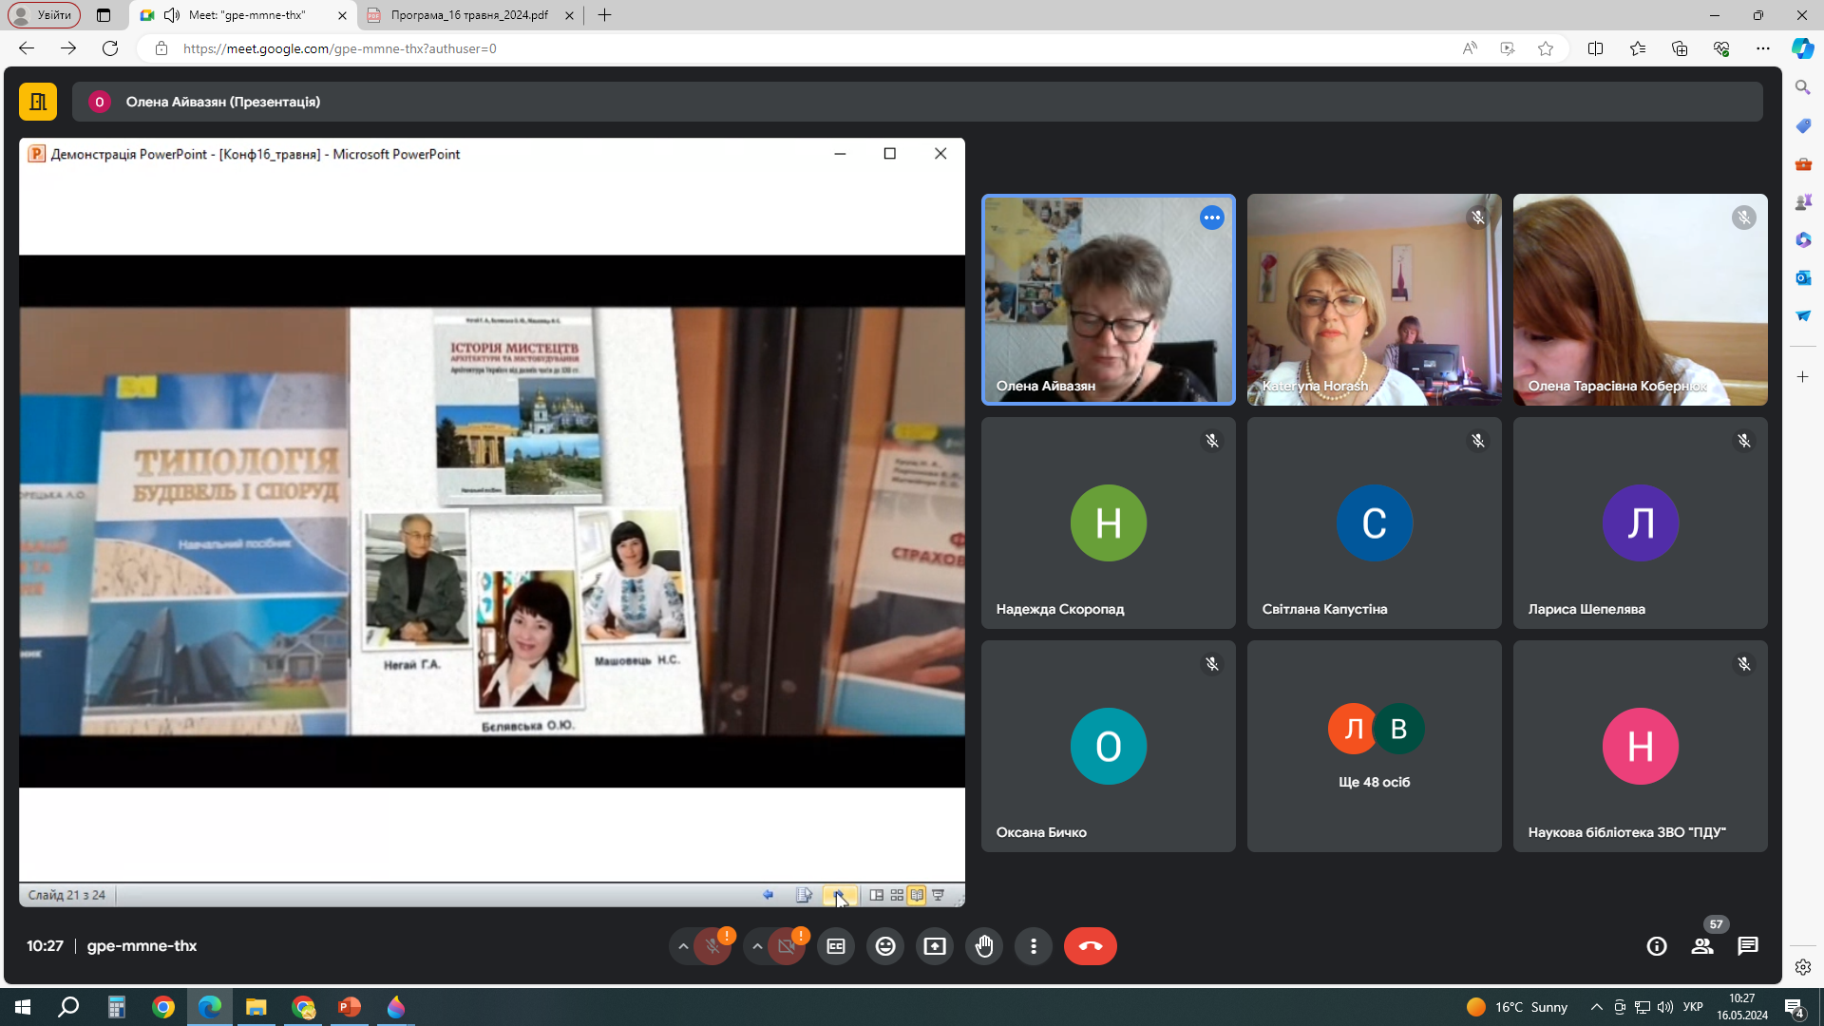Raise hand in the meeting
1824x1026 pixels.
pos(984,946)
